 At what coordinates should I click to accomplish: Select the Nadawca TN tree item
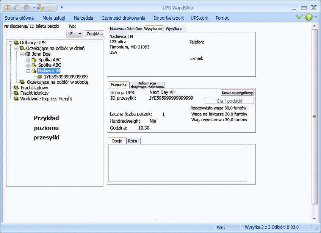click(49, 71)
